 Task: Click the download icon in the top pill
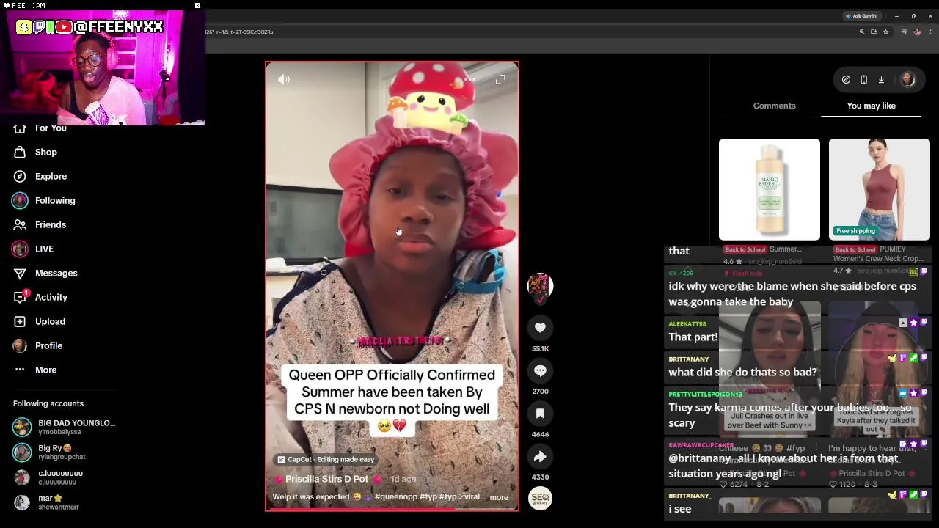[881, 80]
